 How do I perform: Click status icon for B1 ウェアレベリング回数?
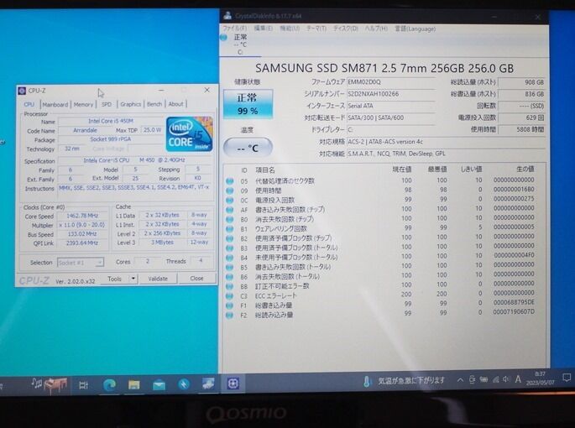(x=229, y=228)
